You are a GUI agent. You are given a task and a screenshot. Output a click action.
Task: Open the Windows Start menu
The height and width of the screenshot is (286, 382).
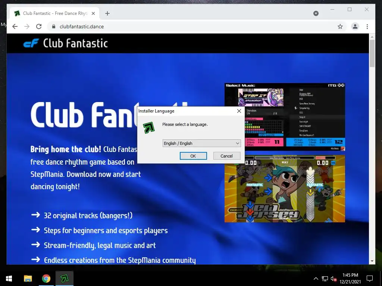pyautogui.click(x=9, y=279)
